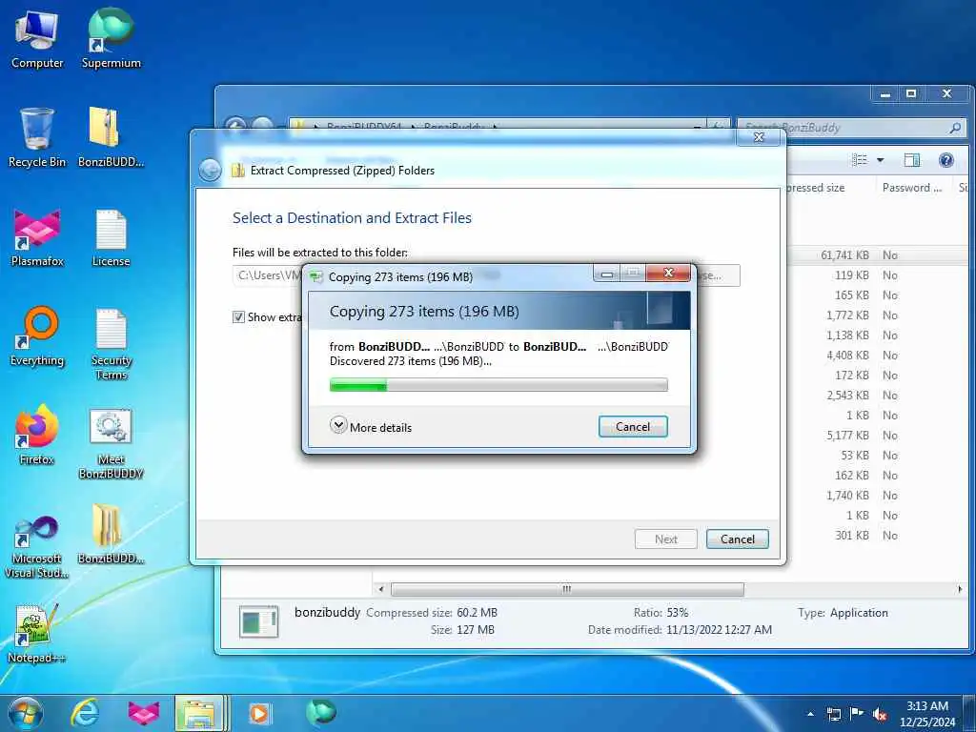Show hidden tray icons arrow
The width and height of the screenshot is (976, 732).
tap(810, 714)
